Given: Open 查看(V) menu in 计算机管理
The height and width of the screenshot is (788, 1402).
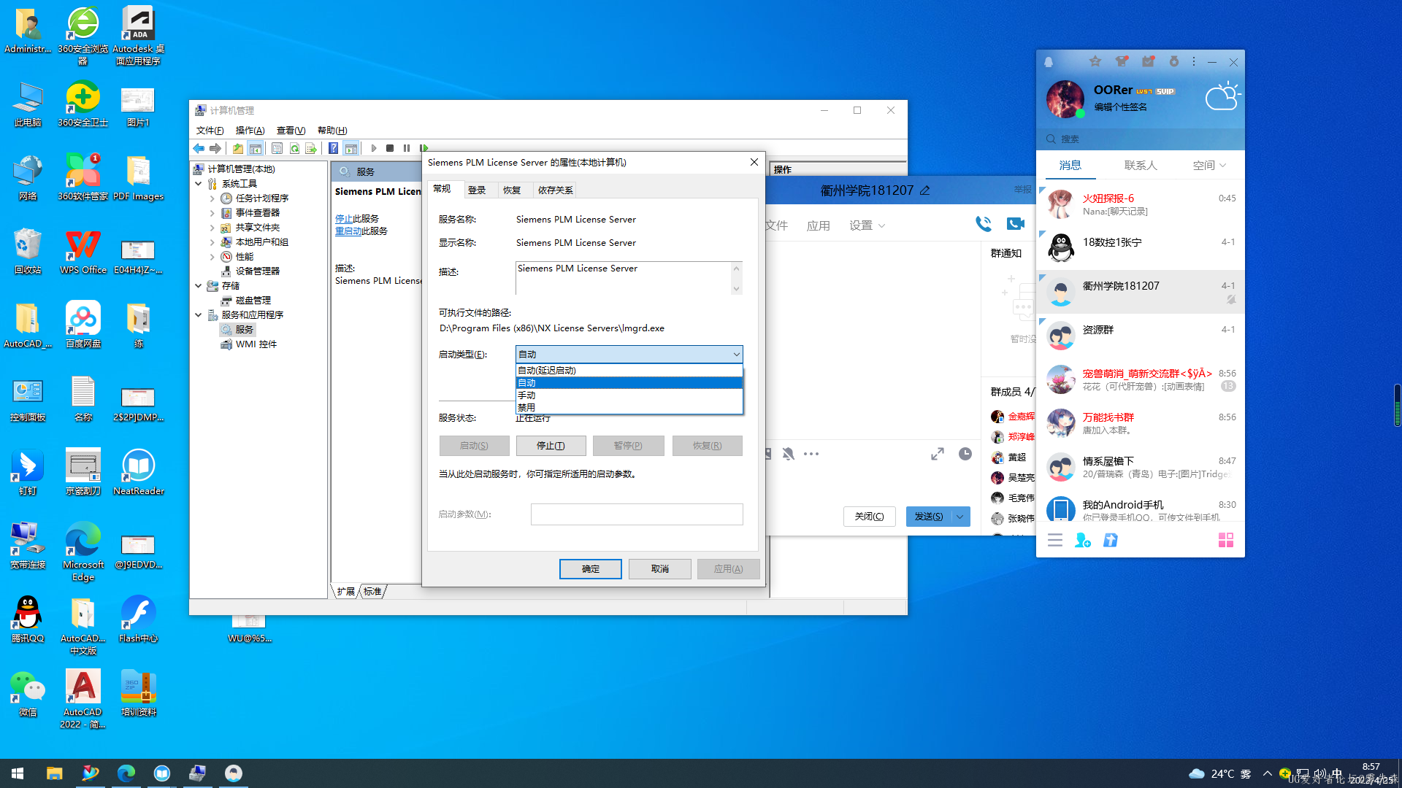Looking at the screenshot, I should [291, 130].
